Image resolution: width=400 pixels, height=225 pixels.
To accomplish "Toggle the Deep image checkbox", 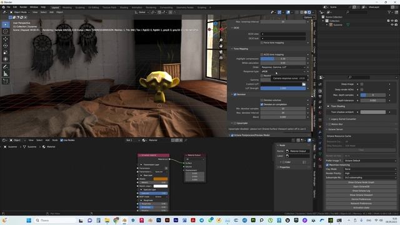I will 362,84.
